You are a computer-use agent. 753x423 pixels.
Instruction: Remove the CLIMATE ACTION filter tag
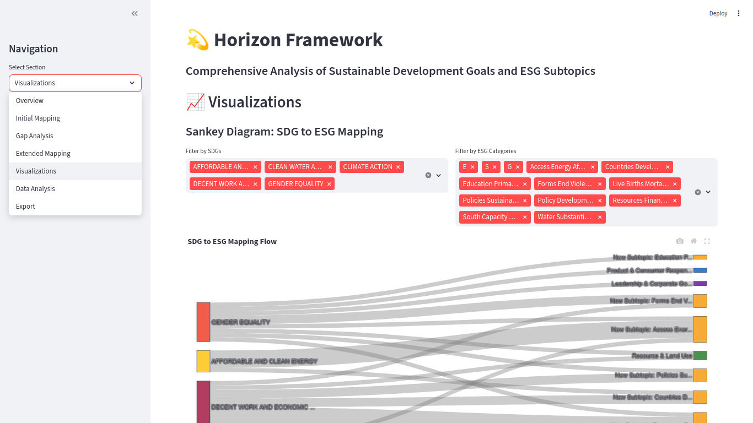tap(398, 167)
